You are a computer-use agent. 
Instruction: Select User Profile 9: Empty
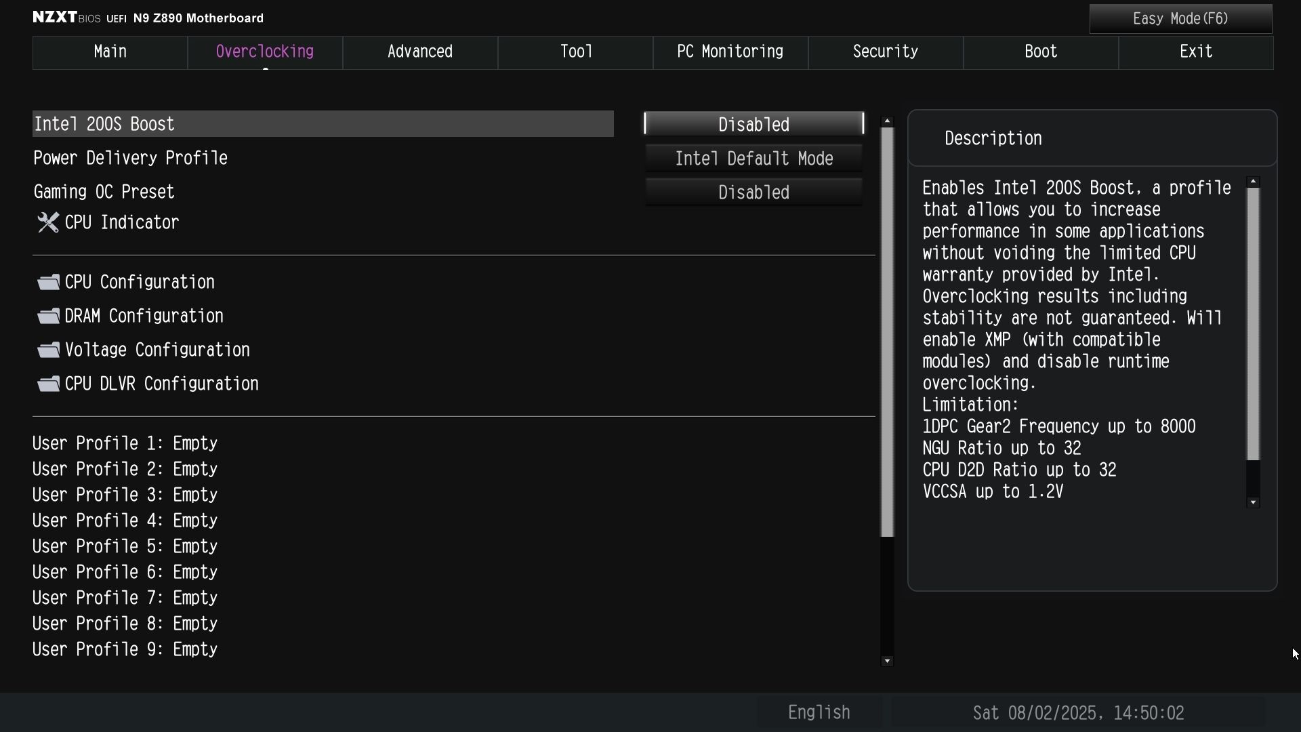125,649
